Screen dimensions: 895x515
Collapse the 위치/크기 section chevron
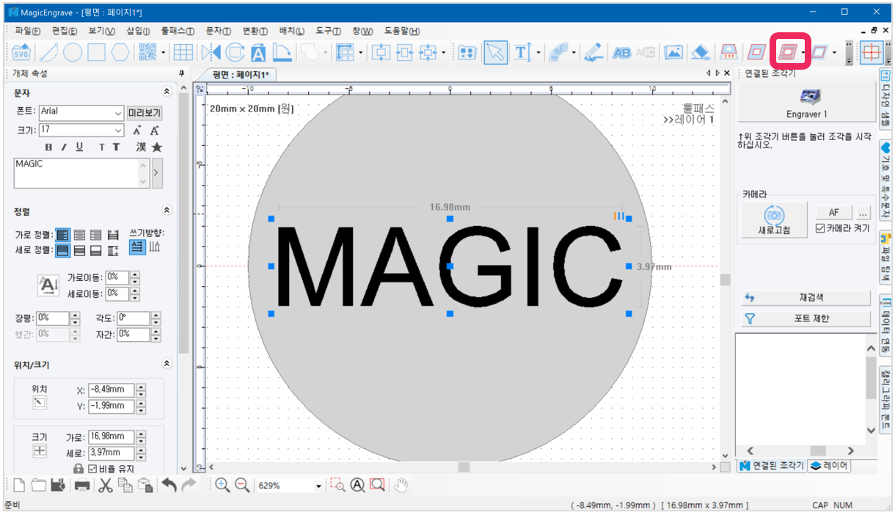(167, 364)
